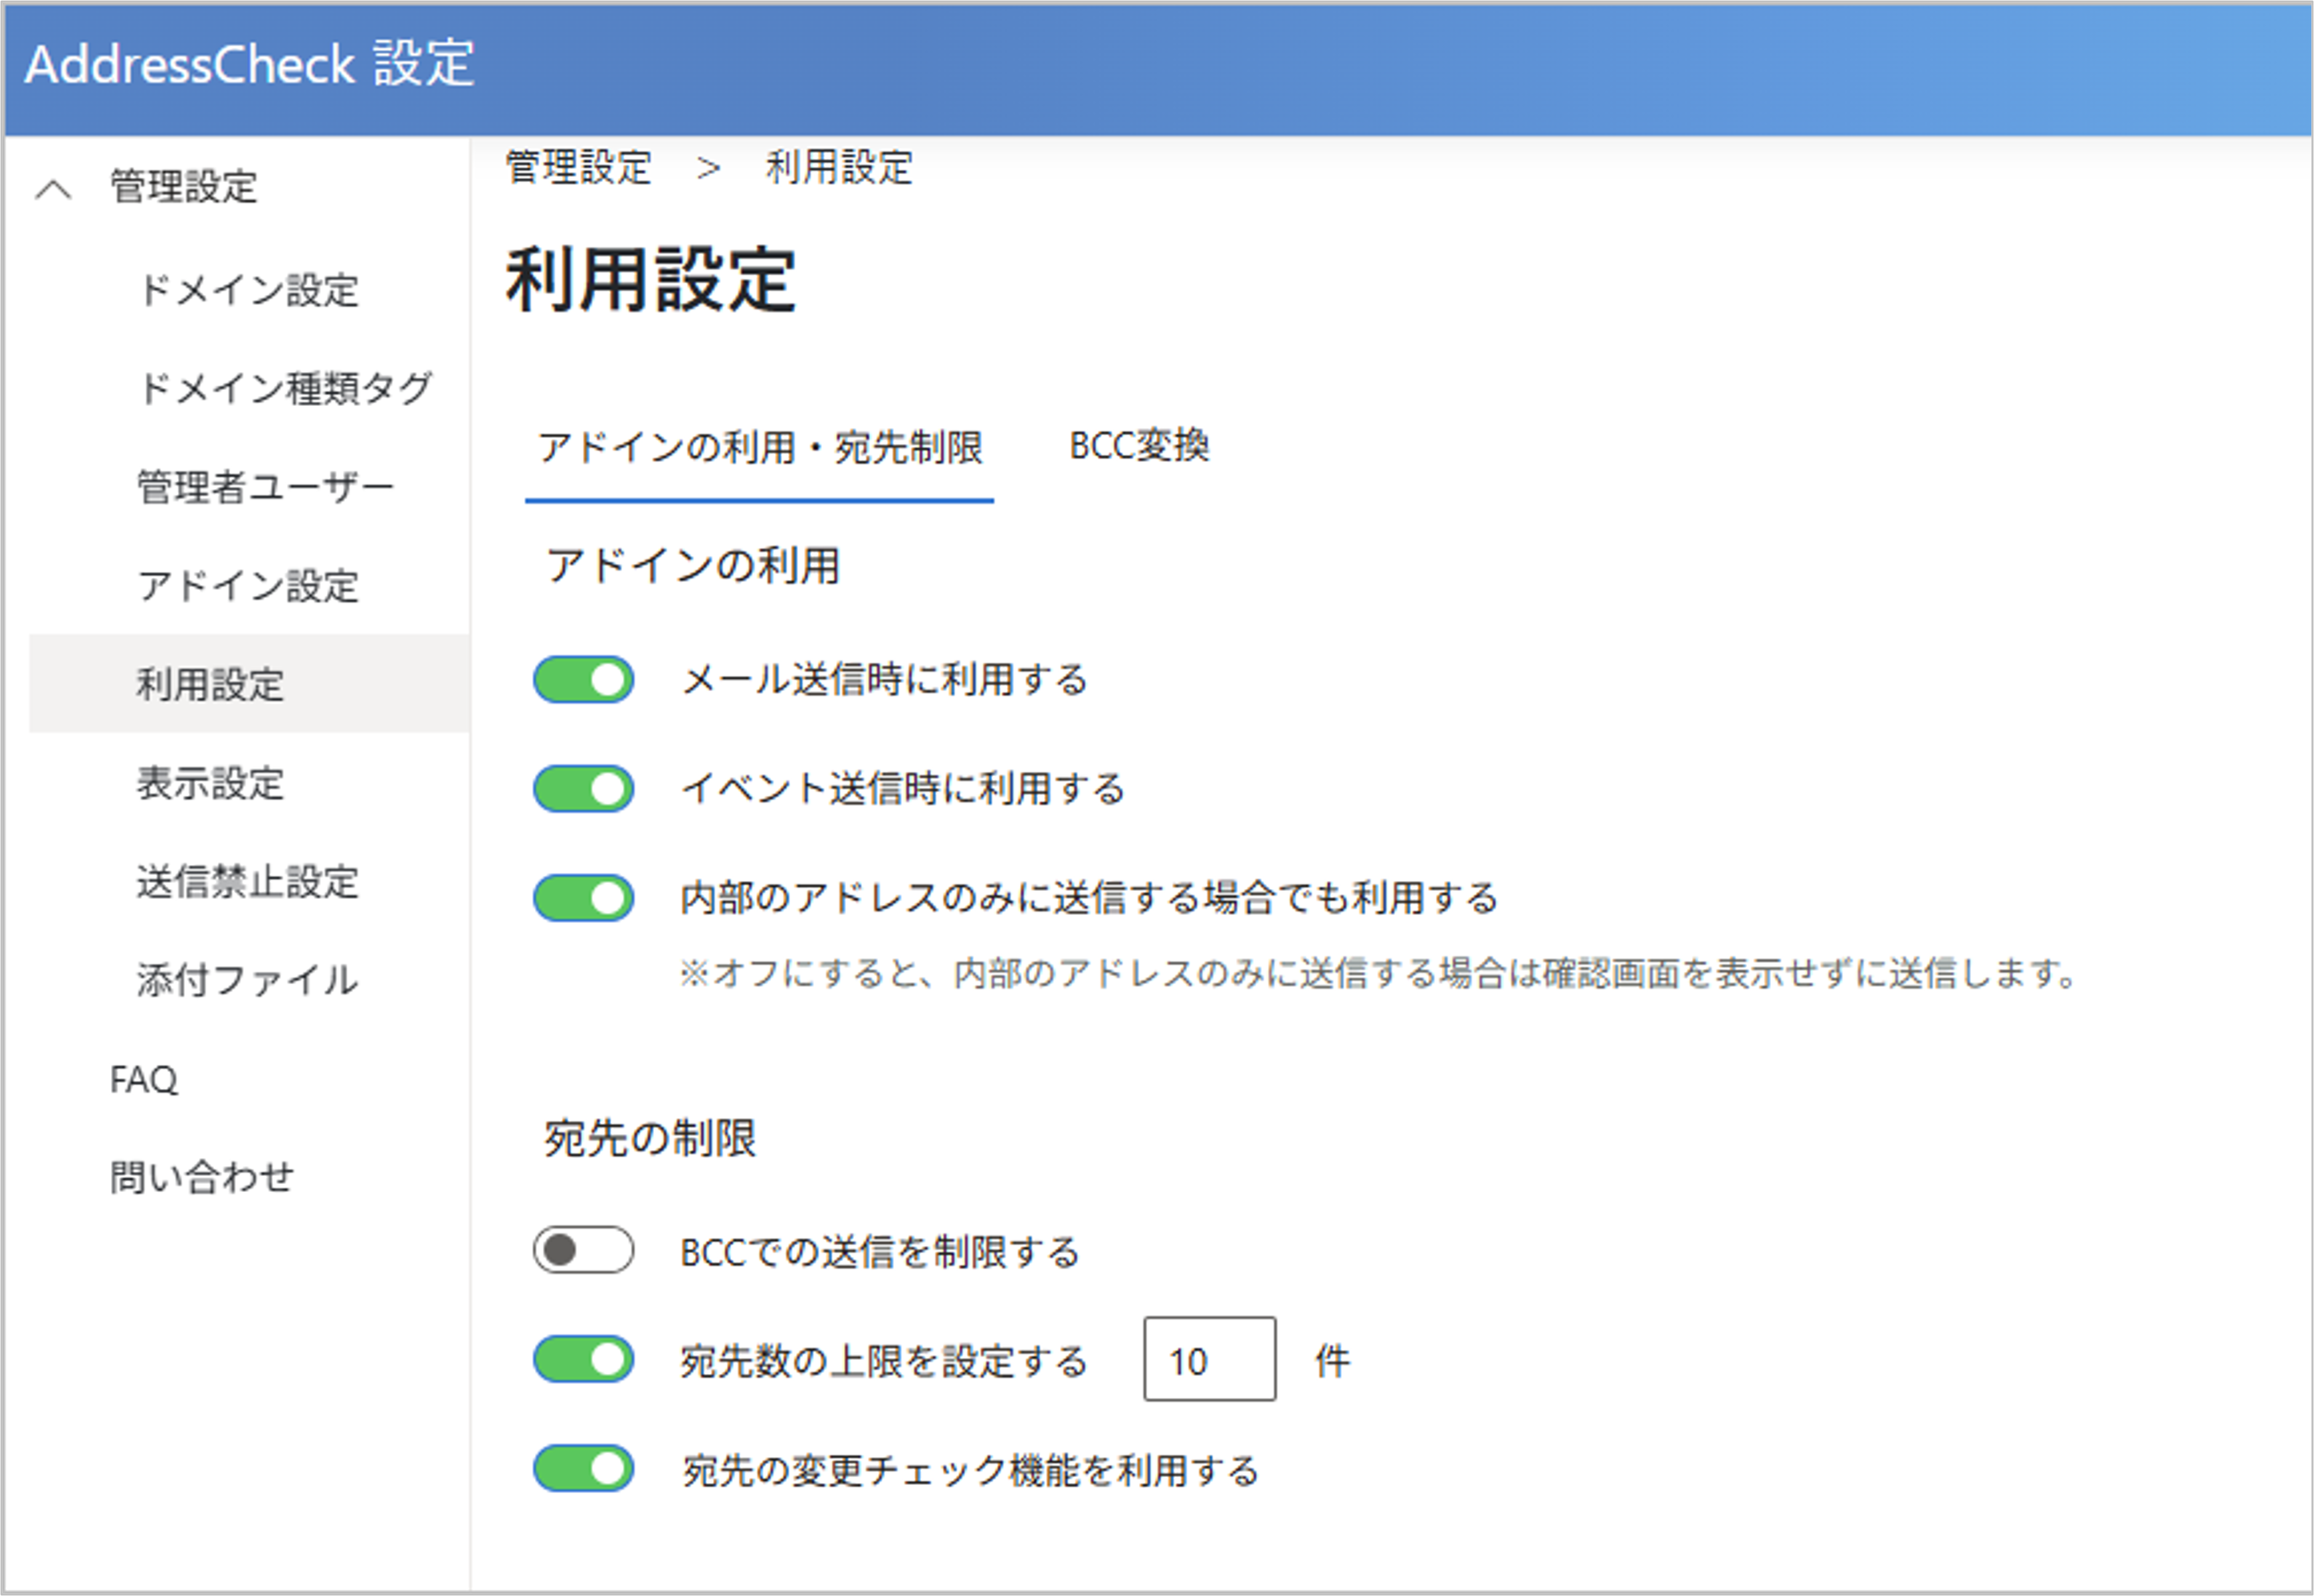The width and height of the screenshot is (2314, 1596).
Task: Open 送信禁止設定 in the sidebar
Action: pyautogui.click(x=248, y=882)
